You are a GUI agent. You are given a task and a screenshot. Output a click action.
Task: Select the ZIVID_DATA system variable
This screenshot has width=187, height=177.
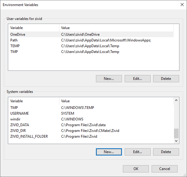[20, 125]
